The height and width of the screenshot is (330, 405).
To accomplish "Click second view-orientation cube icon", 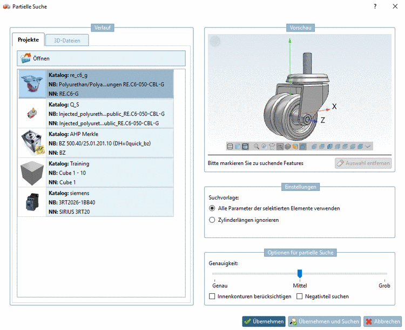I will [x=322, y=147].
